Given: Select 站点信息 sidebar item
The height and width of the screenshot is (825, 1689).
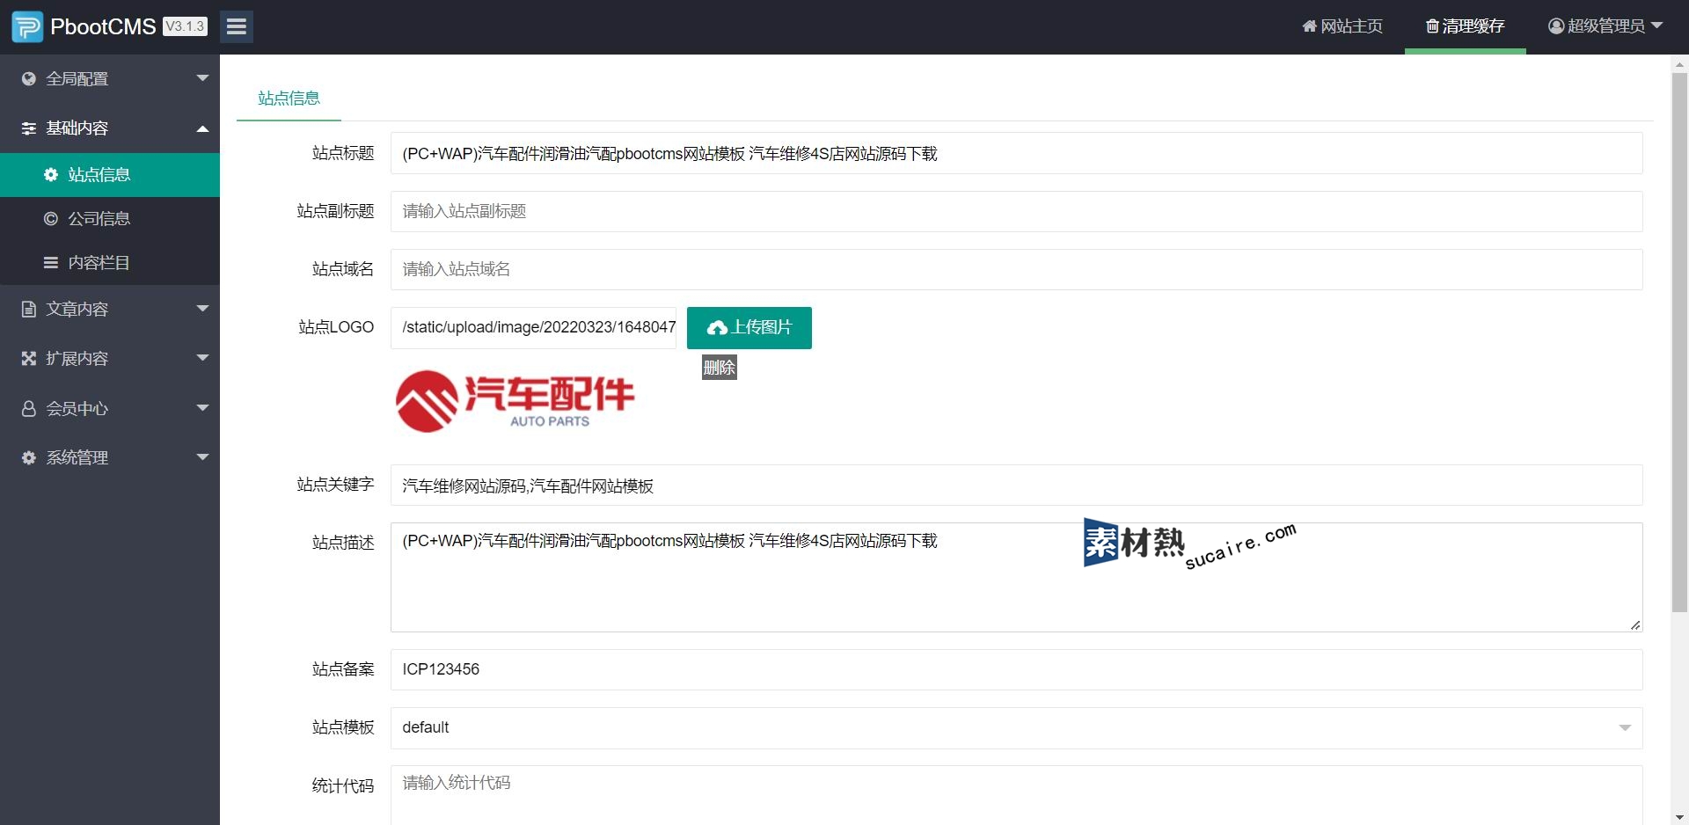Looking at the screenshot, I should (x=110, y=175).
